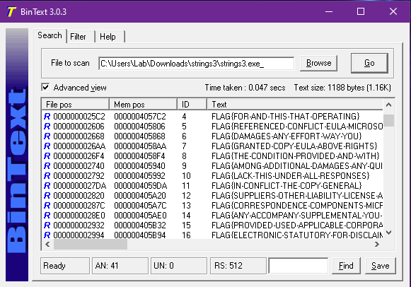The width and height of the screenshot is (411, 287).
Task: Click the R icon on row ID 4
Action: [x=47, y=116]
